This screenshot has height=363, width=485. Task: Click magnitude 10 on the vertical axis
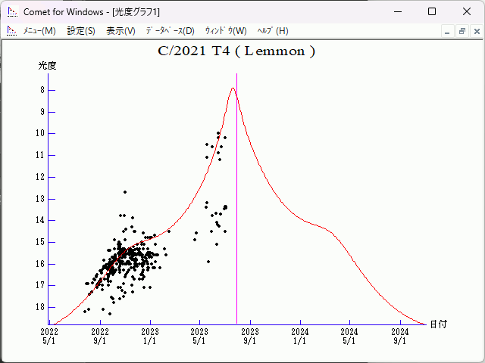40,133
